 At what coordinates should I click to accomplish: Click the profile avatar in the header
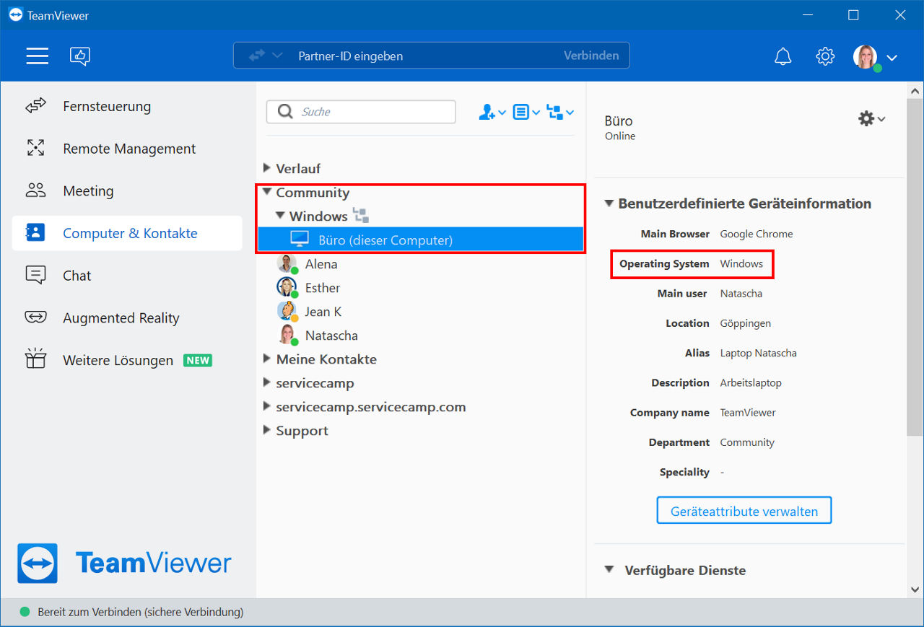tap(866, 57)
